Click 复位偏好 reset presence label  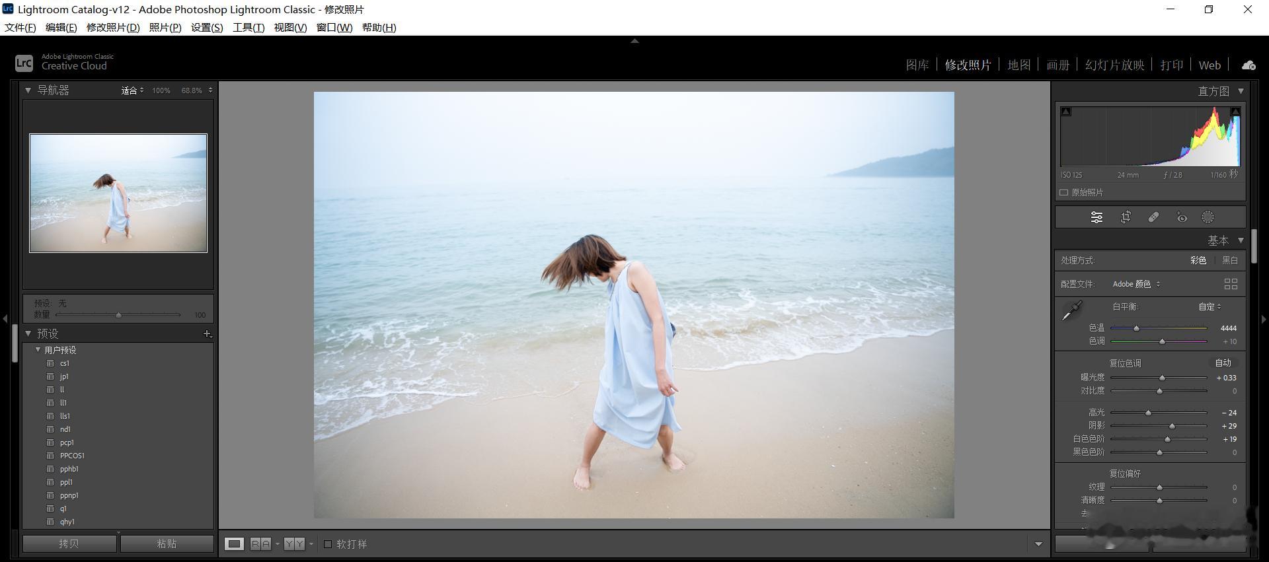(1125, 474)
